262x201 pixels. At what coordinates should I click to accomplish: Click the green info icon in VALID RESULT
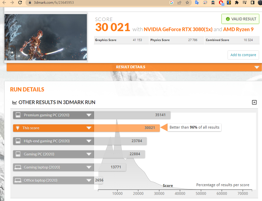(228, 19)
